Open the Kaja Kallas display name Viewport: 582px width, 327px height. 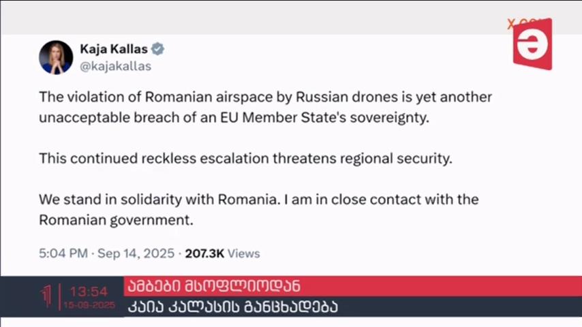point(114,49)
